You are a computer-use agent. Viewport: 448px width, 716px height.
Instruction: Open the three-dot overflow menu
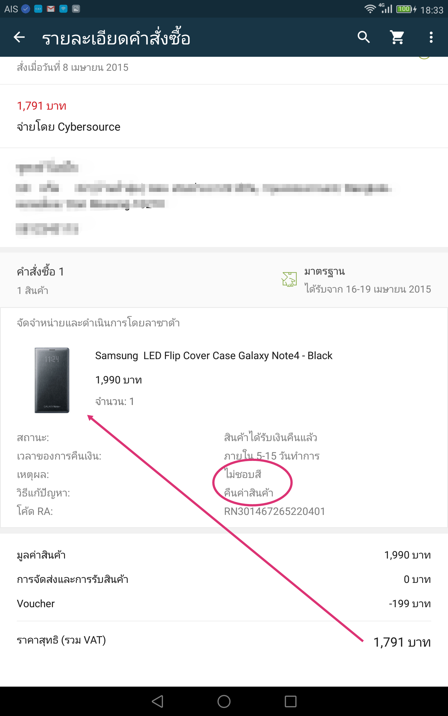[431, 37]
